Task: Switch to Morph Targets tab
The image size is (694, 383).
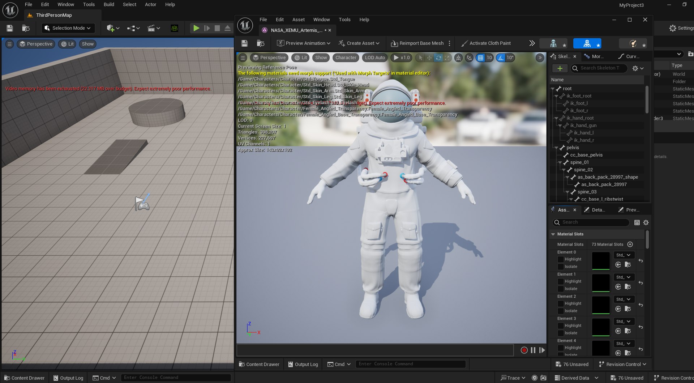Action: click(594, 56)
